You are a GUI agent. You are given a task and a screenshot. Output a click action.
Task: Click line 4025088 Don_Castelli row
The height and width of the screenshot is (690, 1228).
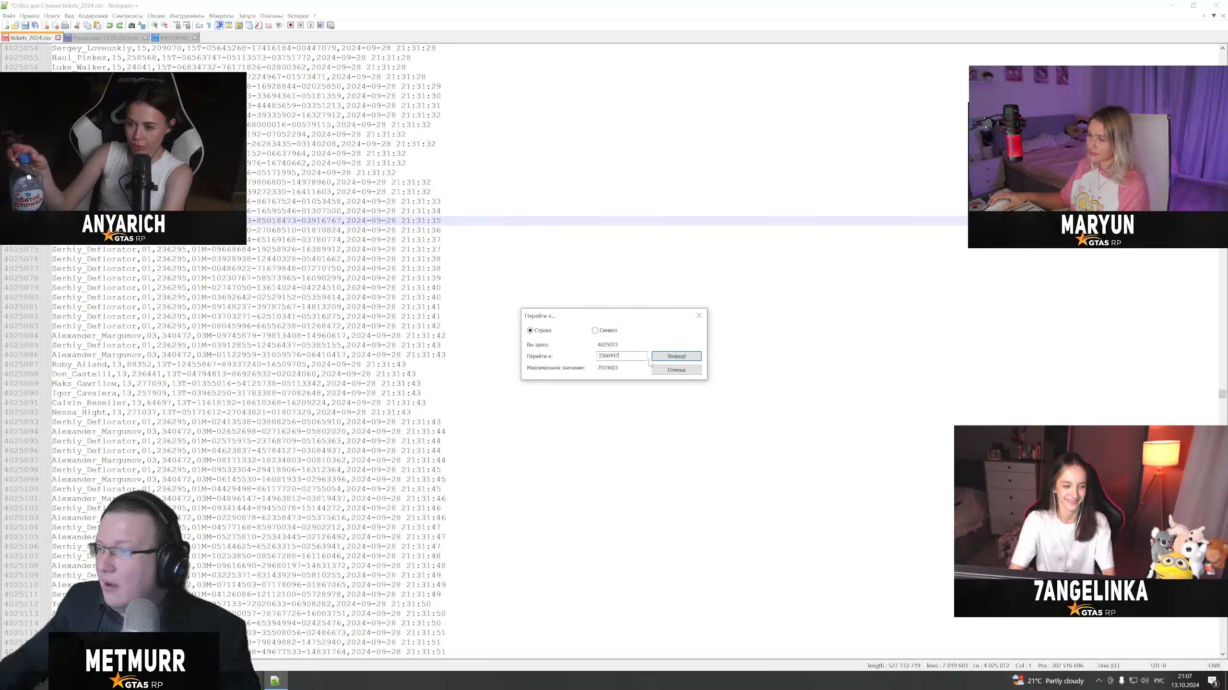[234, 374]
